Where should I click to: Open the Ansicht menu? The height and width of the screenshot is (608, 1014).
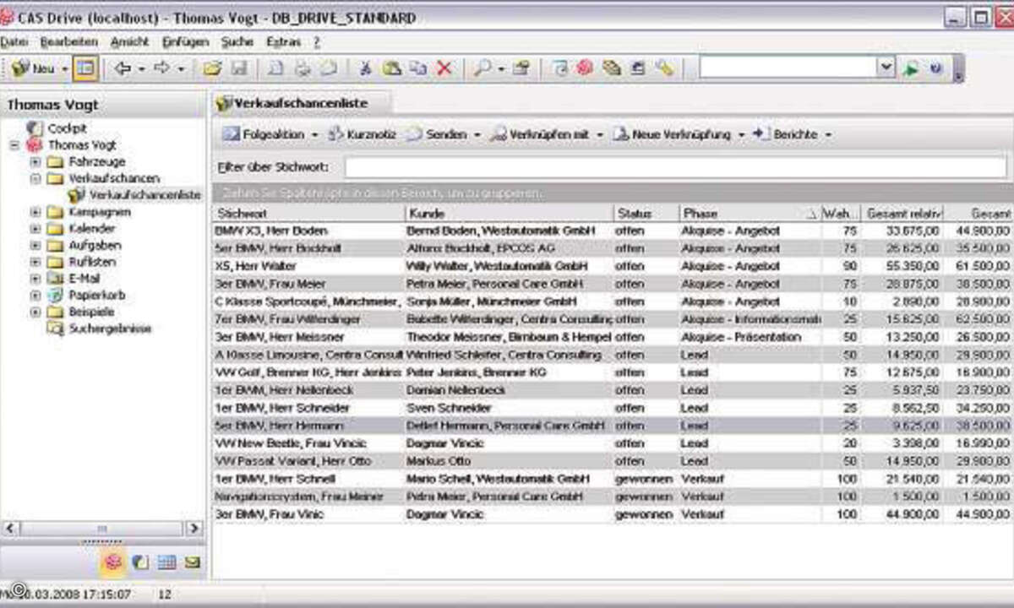click(129, 41)
